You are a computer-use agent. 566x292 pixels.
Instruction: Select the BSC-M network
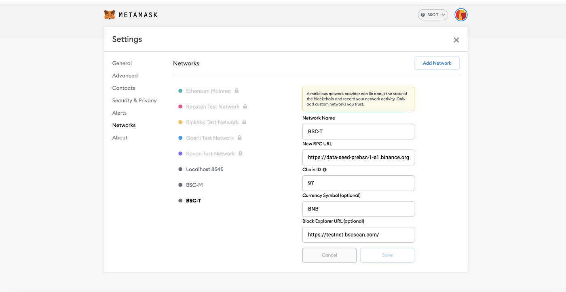[x=194, y=185]
